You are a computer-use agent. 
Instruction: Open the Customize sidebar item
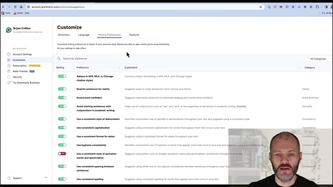point(19,60)
